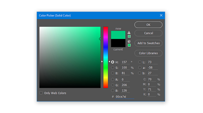Click the Yellow field showing 71
Screen dimensions: 203x113
151,89
